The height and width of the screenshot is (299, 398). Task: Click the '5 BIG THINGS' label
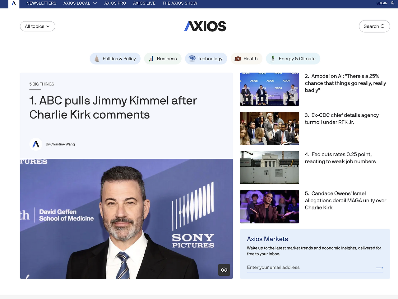42,84
